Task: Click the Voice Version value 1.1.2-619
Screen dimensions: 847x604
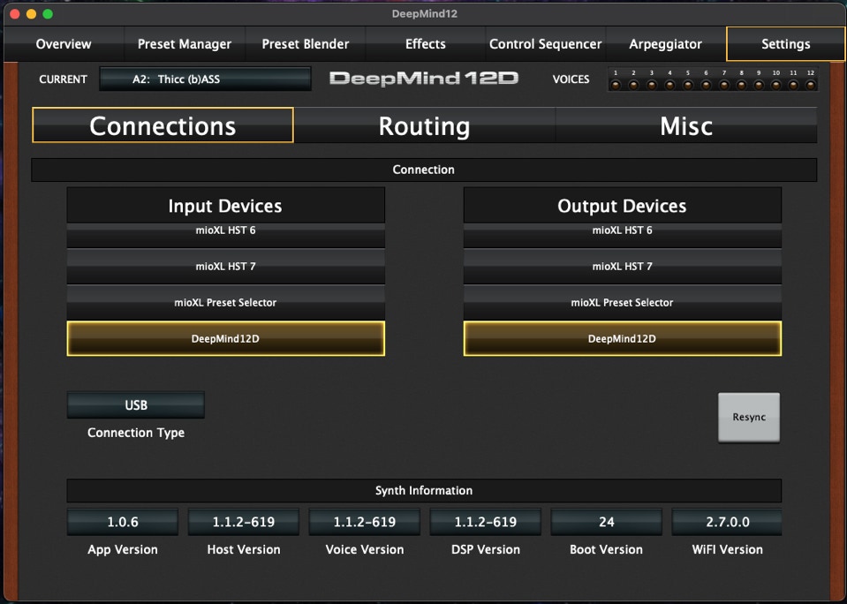Action: click(365, 522)
